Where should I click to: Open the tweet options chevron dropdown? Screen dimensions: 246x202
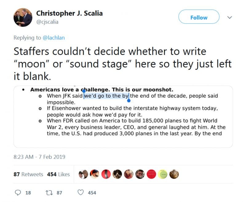[x=229, y=17]
